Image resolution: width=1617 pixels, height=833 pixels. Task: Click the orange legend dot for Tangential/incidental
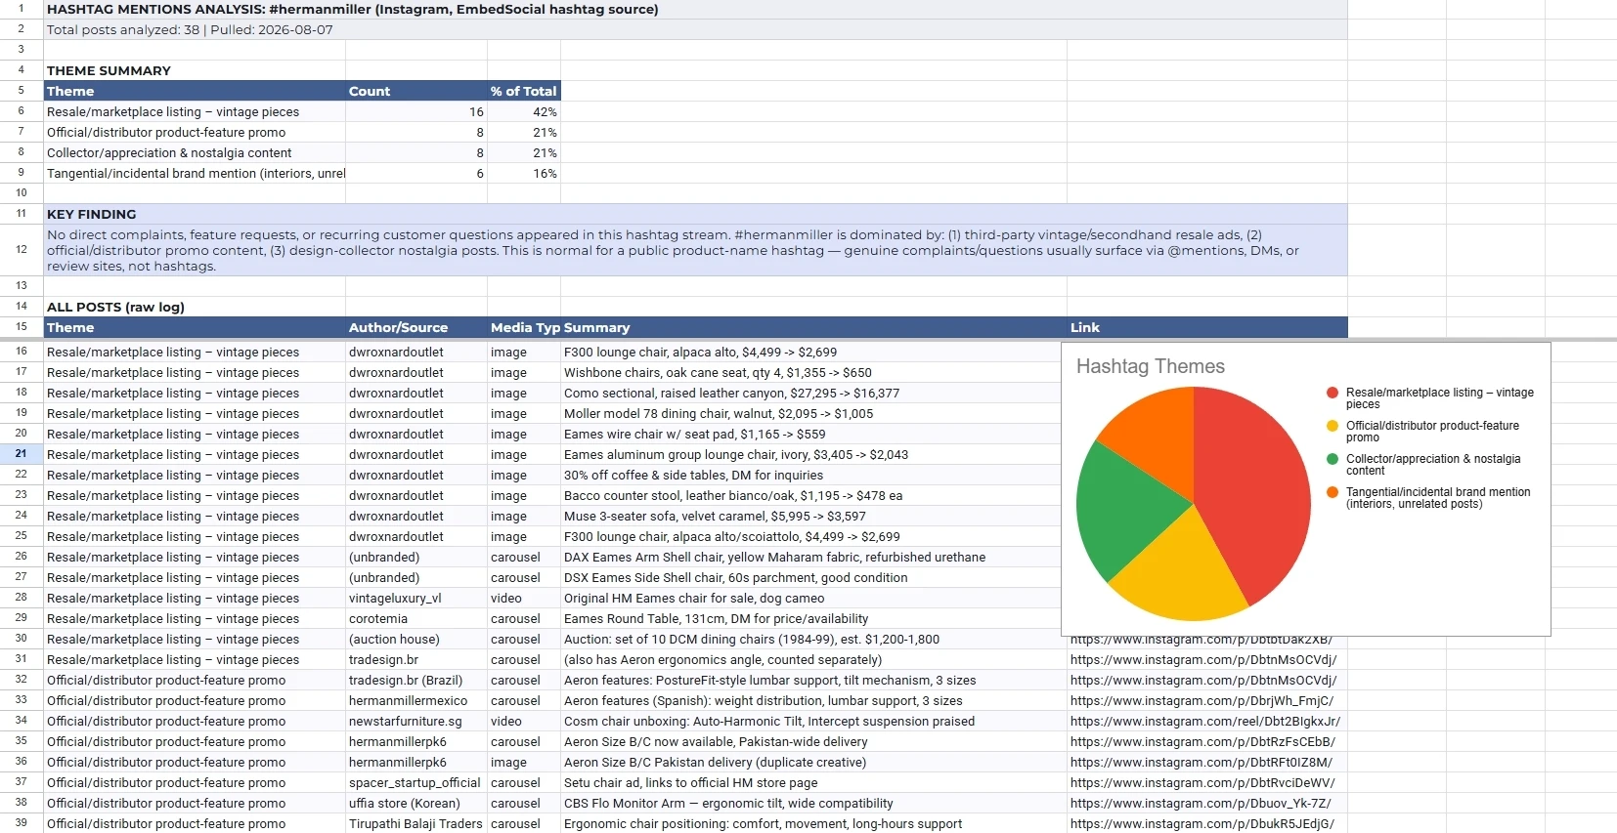(1333, 492)
